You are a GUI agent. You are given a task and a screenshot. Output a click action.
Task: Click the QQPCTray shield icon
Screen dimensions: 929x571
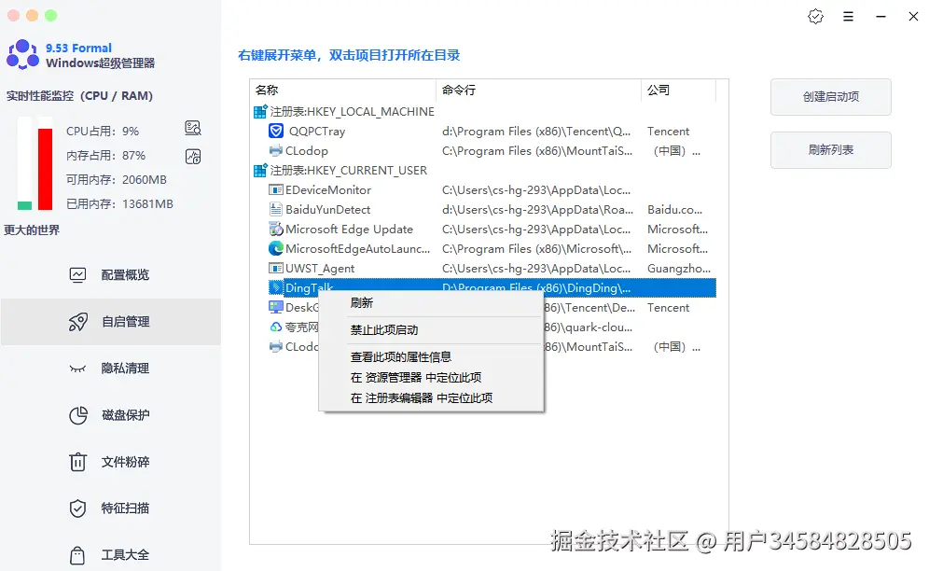click(276, 131)
